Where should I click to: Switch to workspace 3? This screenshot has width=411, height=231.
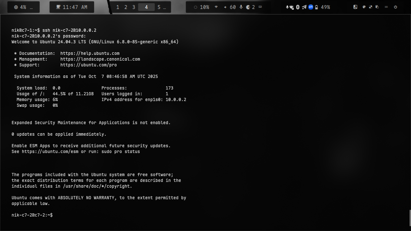[x=134, y=7]
